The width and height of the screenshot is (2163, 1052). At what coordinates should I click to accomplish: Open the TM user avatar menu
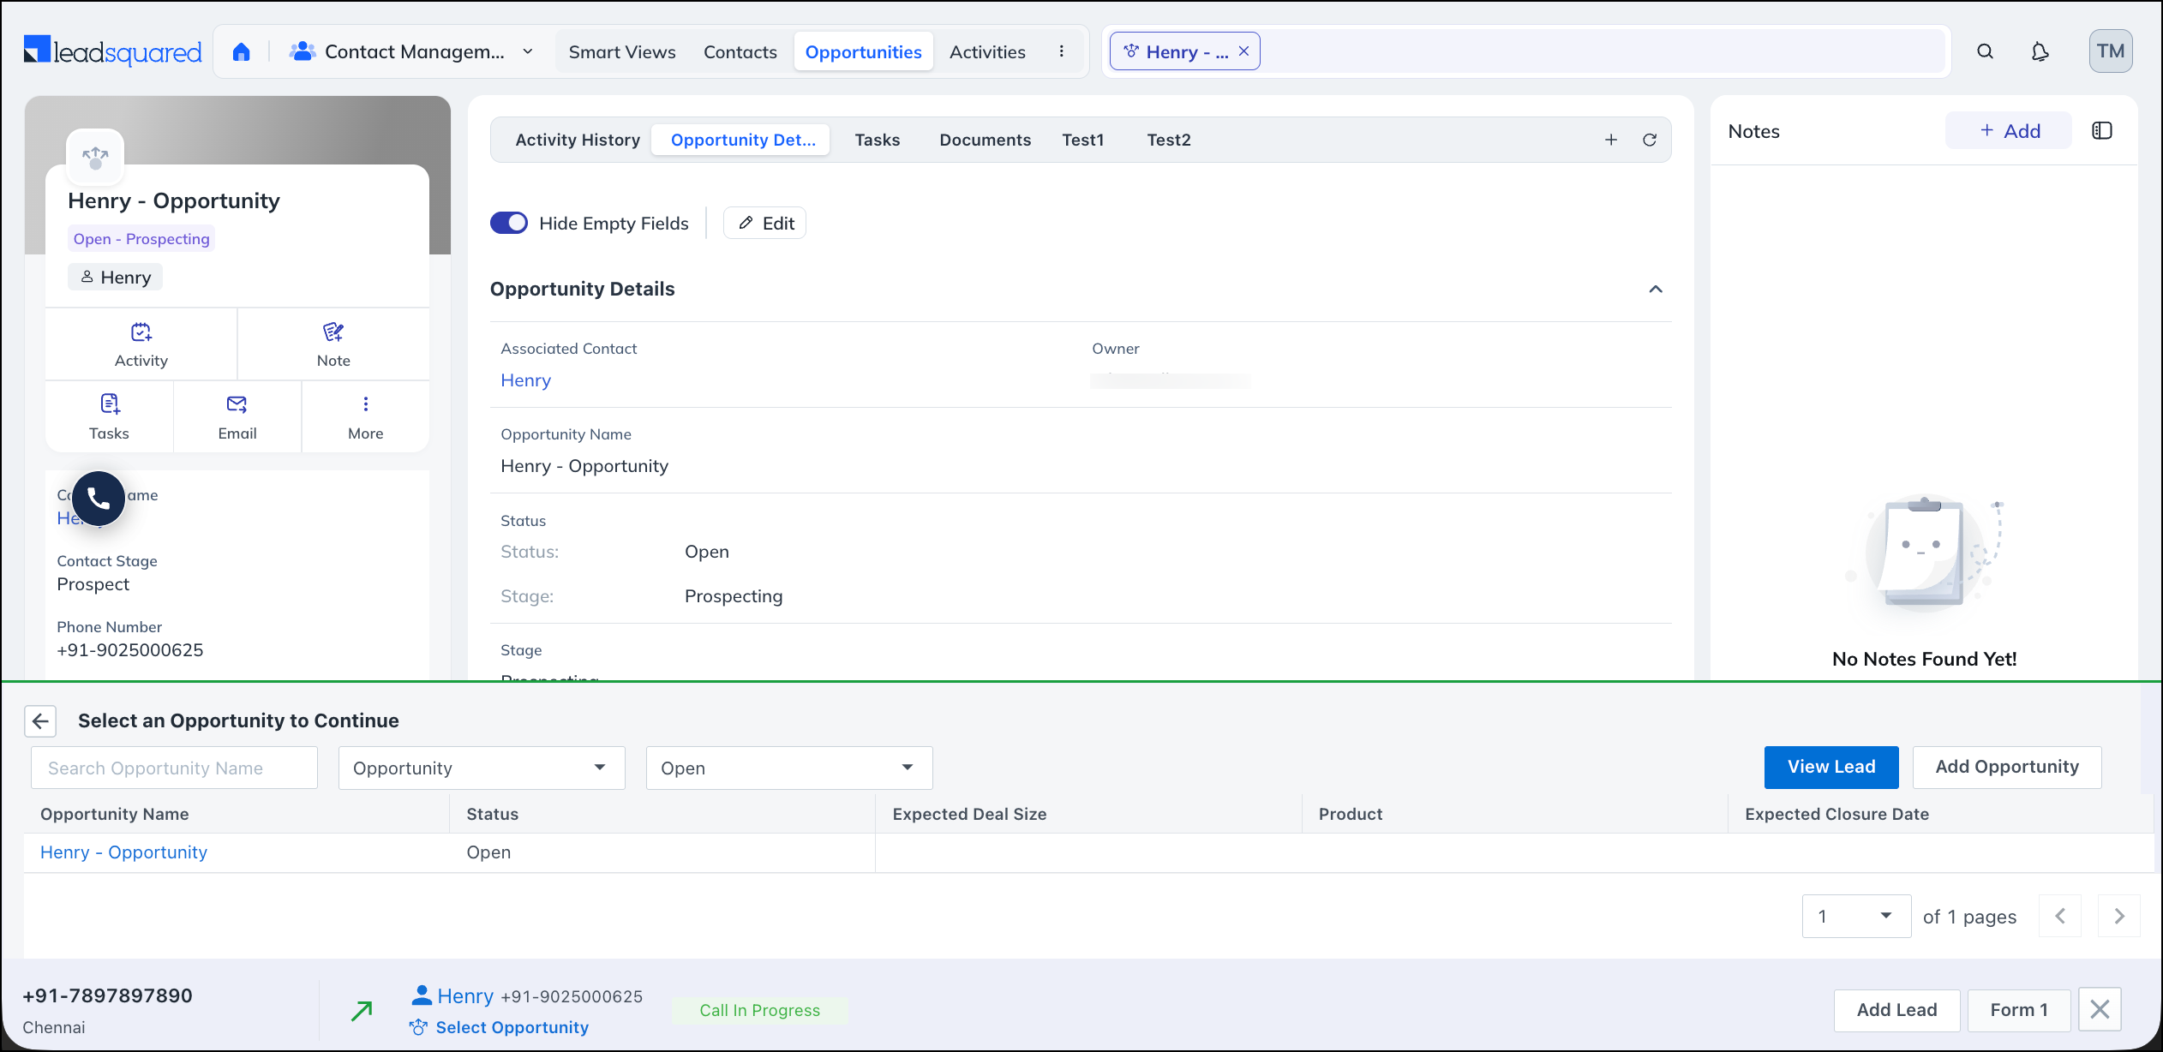pos(2110,51)
